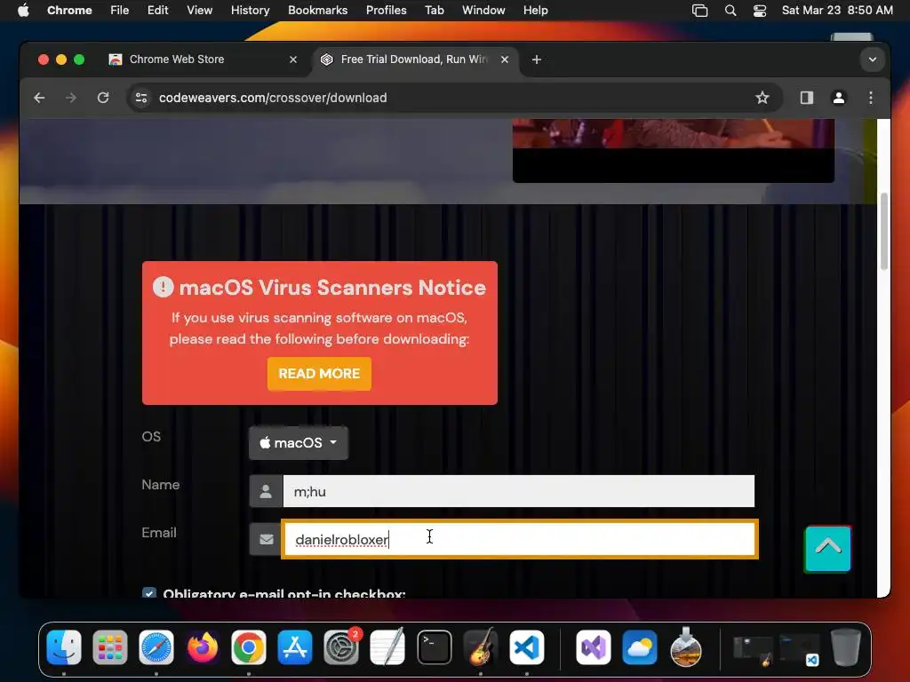The width and height of the screenshot is (910, 682).
Task: Open Chrome three-dot menu
Action: pos(871,98)
